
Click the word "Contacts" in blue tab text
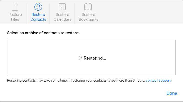coord(38,19)
